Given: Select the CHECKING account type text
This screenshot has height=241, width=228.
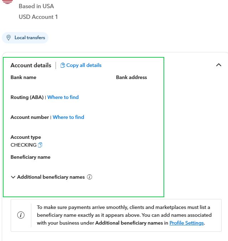Looking at the screenshot, I should tap(24, 145).
